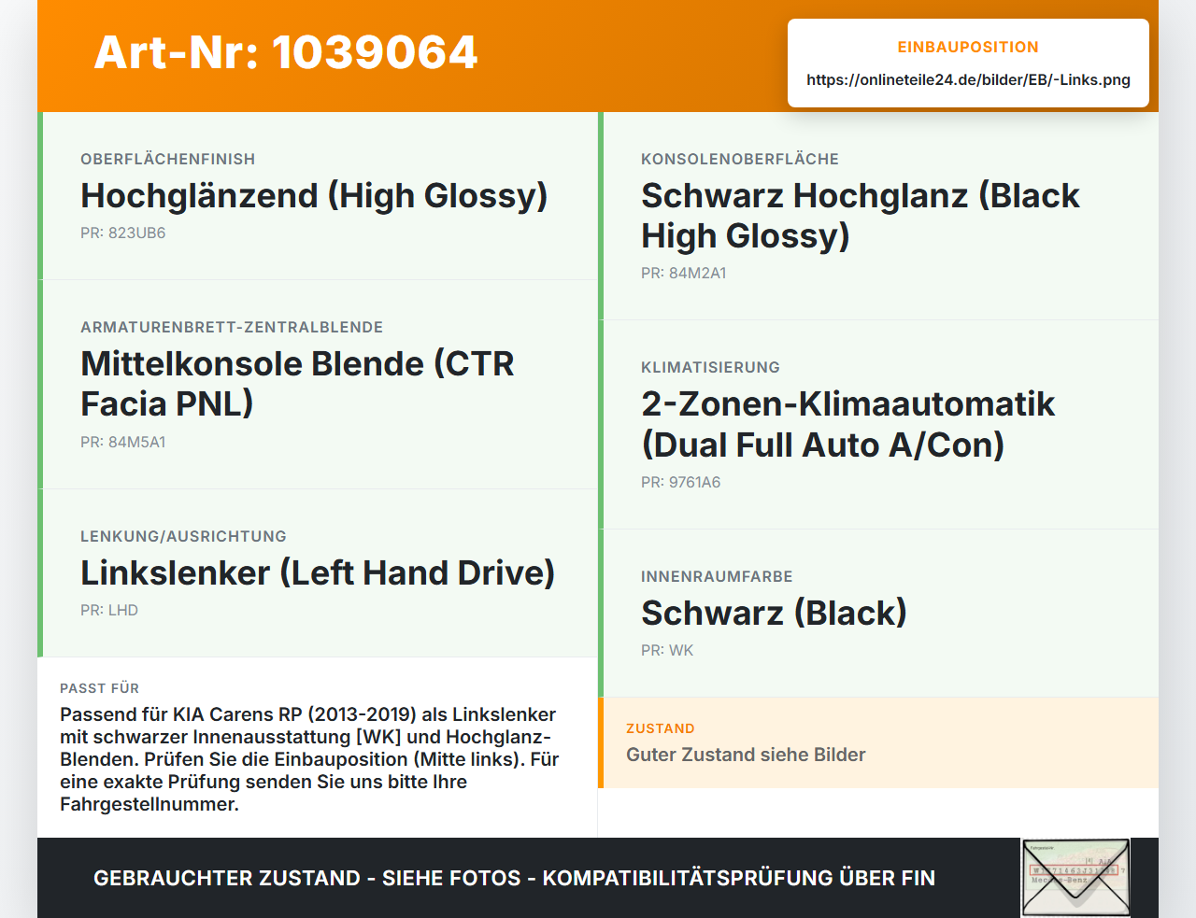The height and width of the screenshot is (918, 1196).
Task: Click the INNENRAUMFARBE label
Action: click(717, 576)
